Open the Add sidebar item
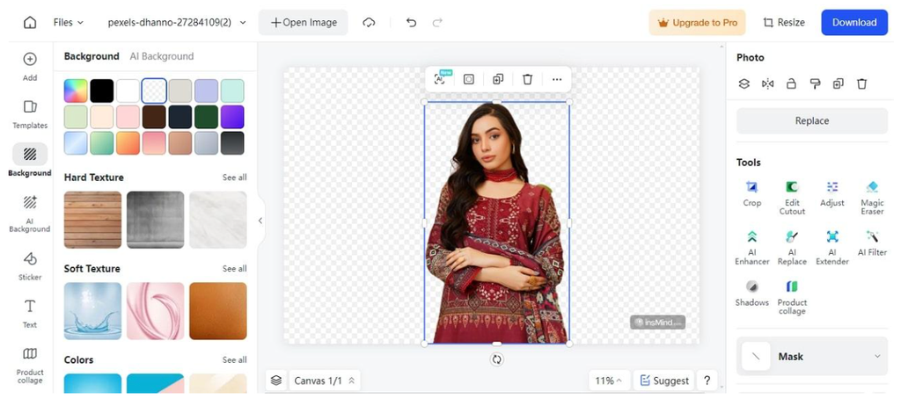 pos(30,66)
